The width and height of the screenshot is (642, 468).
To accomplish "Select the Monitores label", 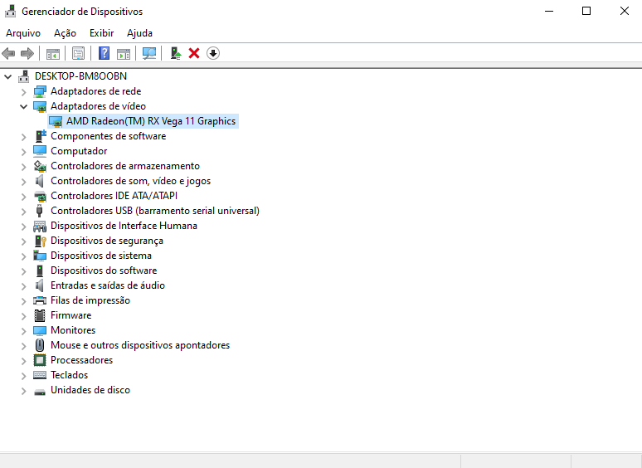I will [73, 330].
